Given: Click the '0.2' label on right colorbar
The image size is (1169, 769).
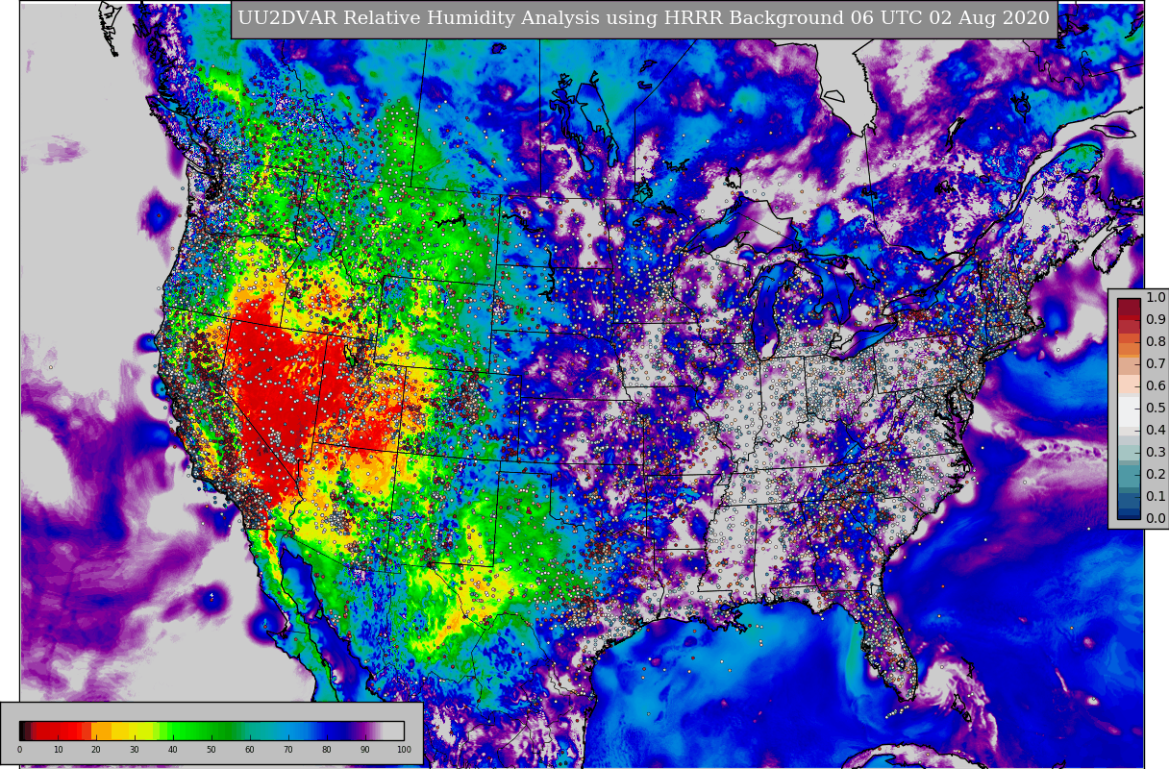Looking at the screenshot, I should tap(1156, 474).
